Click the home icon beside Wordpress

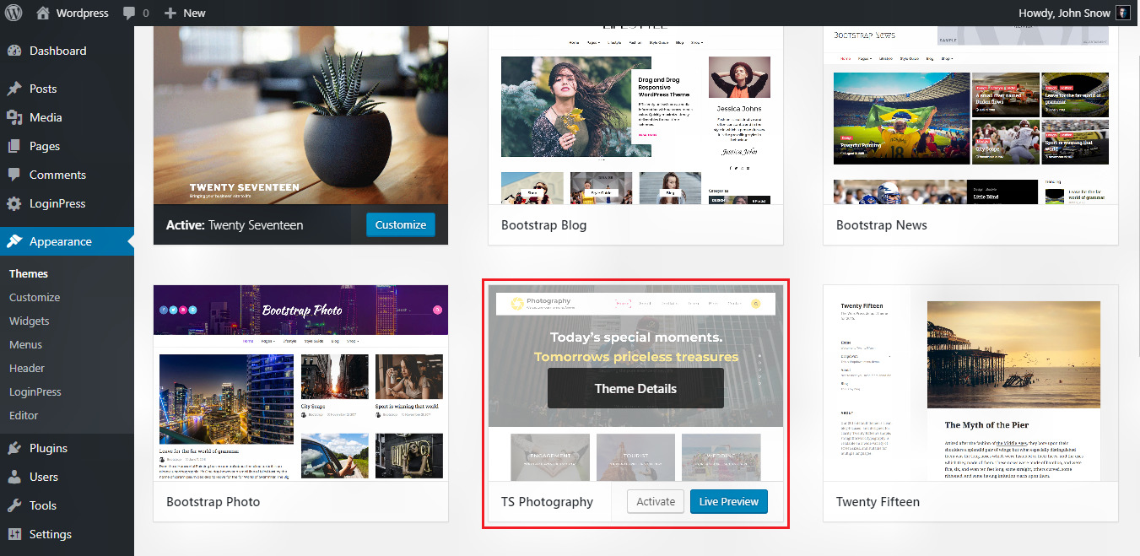pyautogui.click(x=43, y=13)
